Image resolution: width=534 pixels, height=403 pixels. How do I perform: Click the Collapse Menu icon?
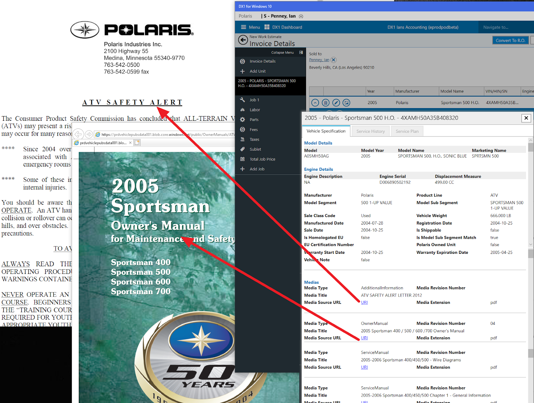point(301,52)
